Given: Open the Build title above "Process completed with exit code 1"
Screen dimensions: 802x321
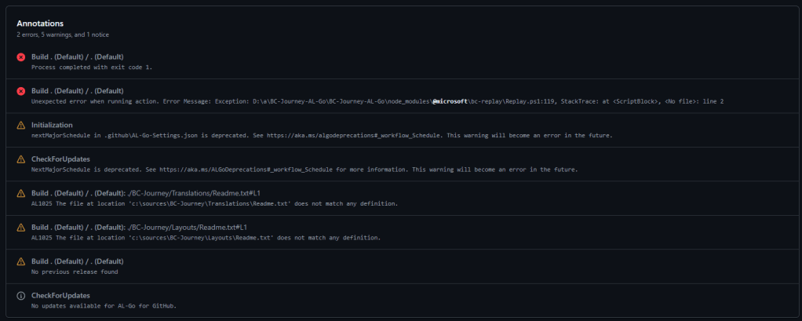Looking at the screenshot, I should tap(77, 57).
